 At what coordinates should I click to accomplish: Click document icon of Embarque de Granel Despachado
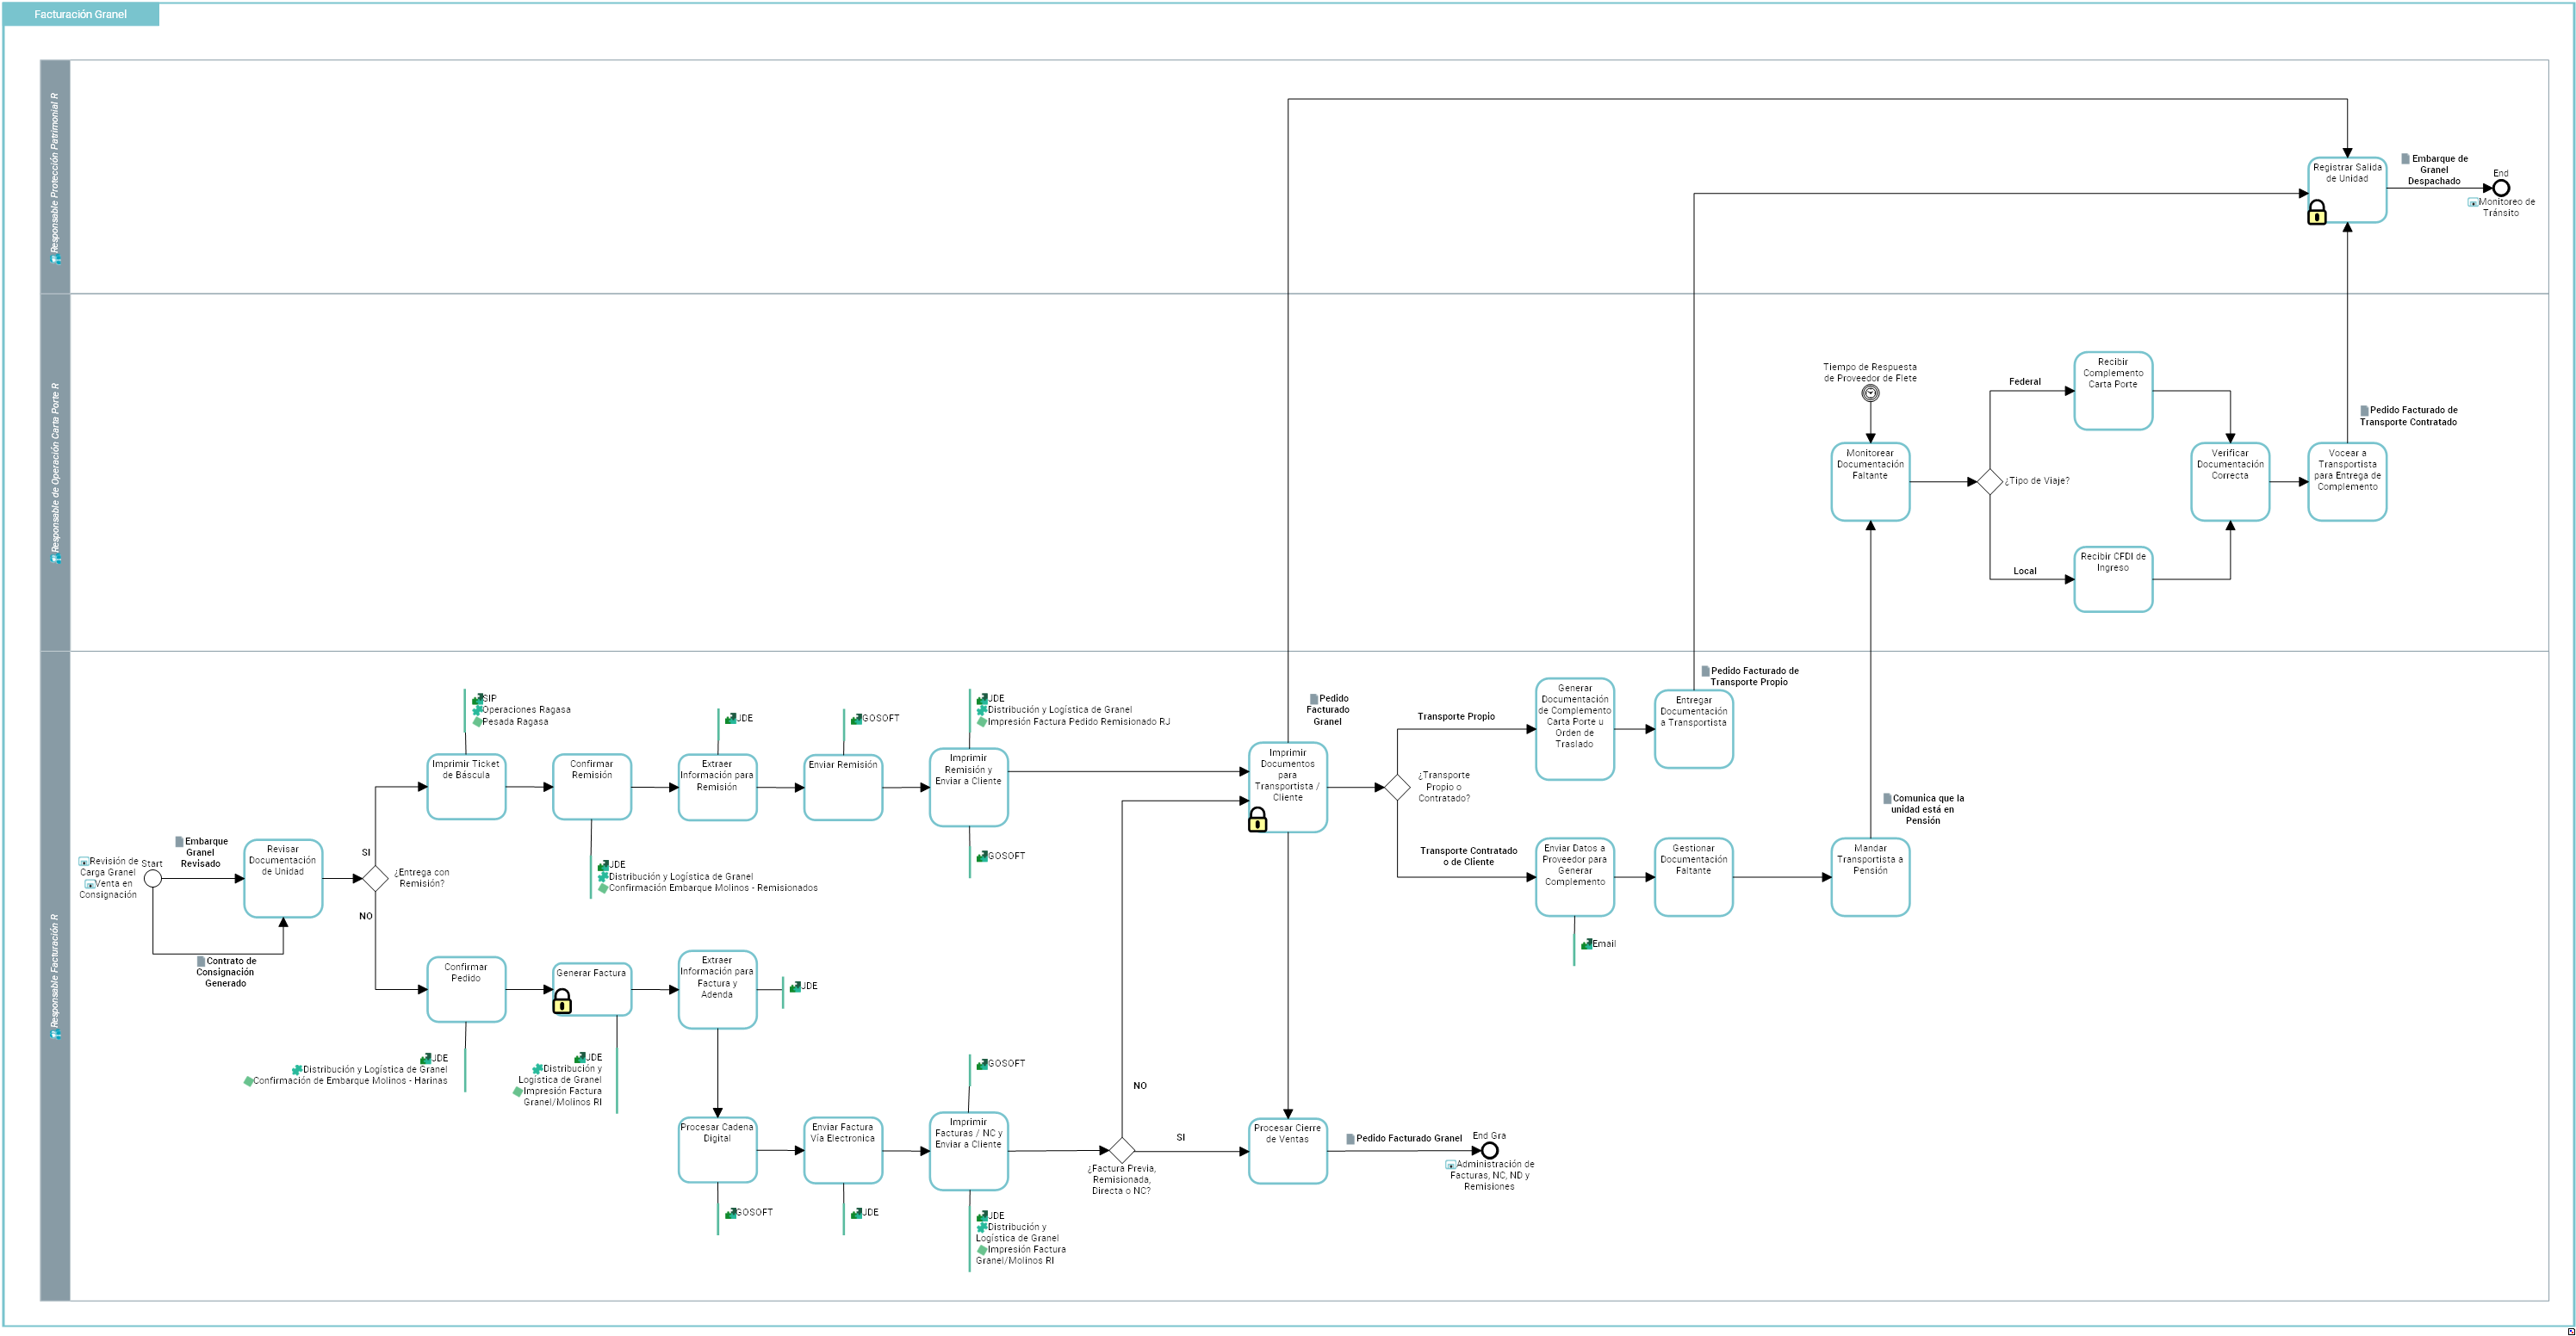point(2406,159)
